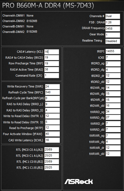Focus the tWRRD_dg value field
Image resolution: width=124 pixels, height=191 pixels.
(113, 117)
